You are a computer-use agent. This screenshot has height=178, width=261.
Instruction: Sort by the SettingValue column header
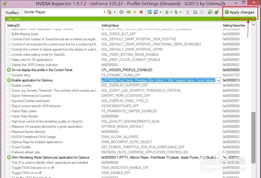(160, 25)
